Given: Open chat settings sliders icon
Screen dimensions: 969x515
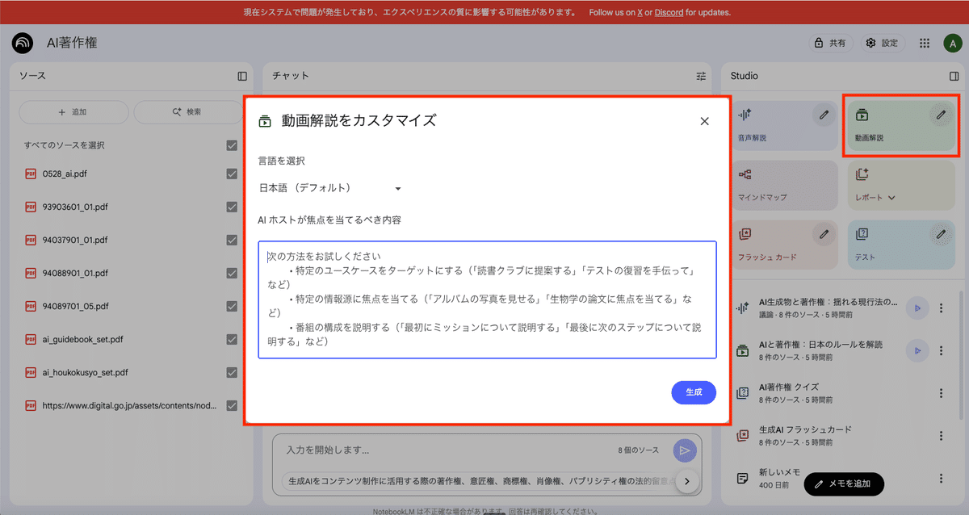Looking at the screenshot, I should pyautogui.click(x=701, y=76).
